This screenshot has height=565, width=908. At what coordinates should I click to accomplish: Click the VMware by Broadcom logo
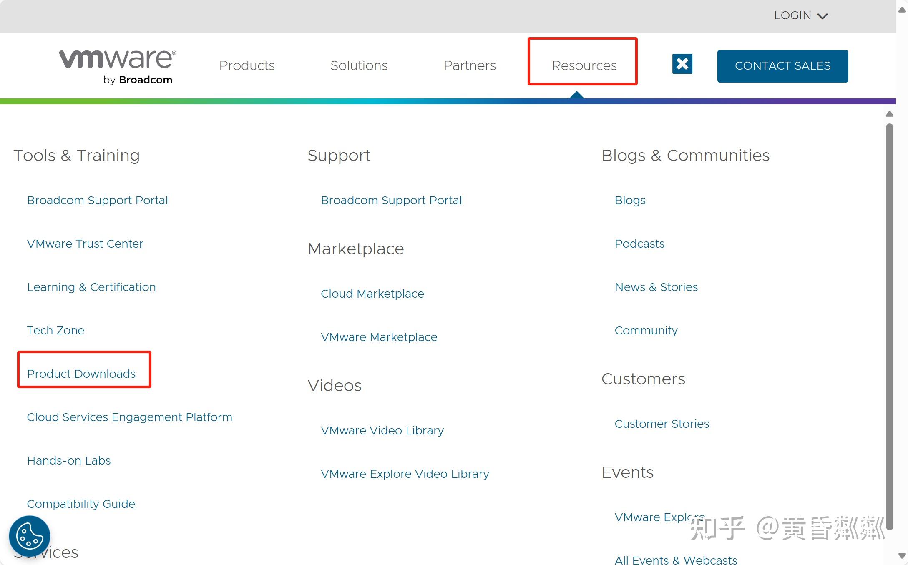pyautogui.click(x=116, y=65)
